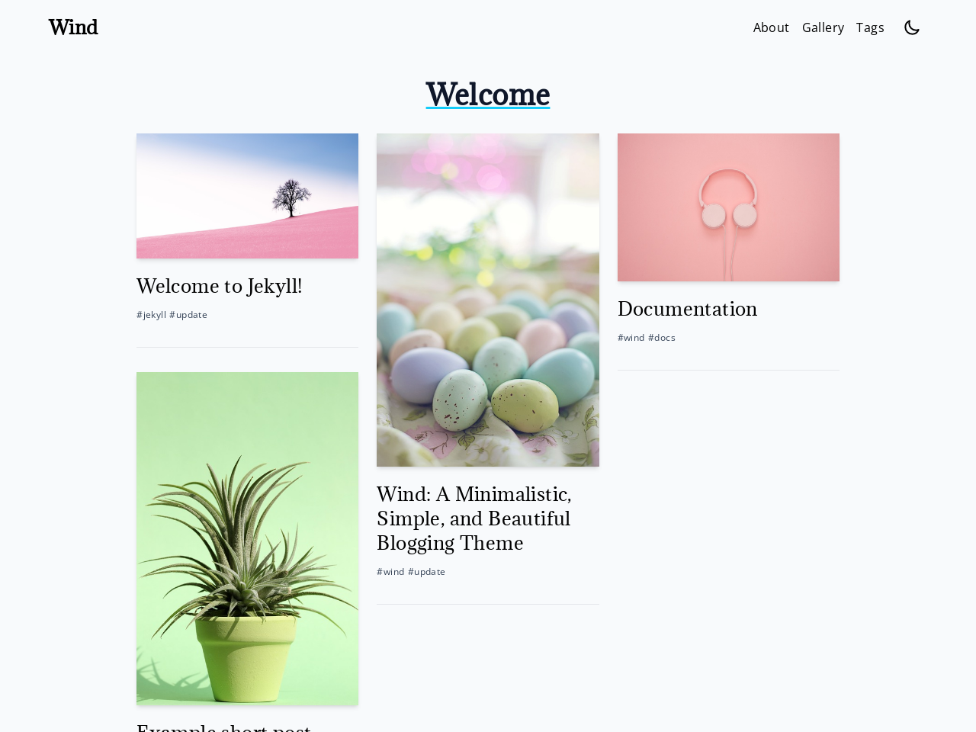Select the #update tag under Welcome to Jekyll

[188, 315]
